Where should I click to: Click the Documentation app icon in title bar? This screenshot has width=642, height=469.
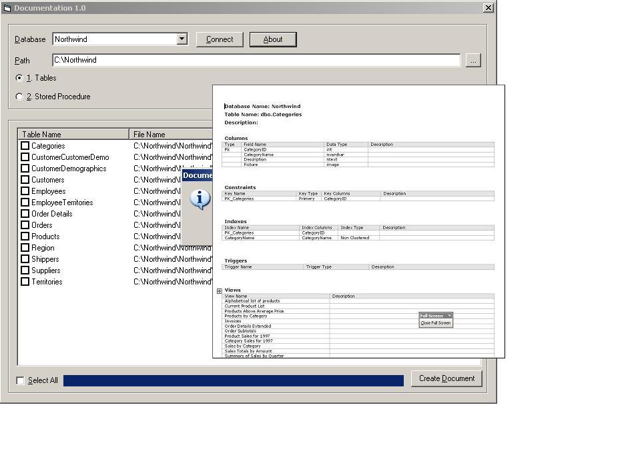click(7, 8)
